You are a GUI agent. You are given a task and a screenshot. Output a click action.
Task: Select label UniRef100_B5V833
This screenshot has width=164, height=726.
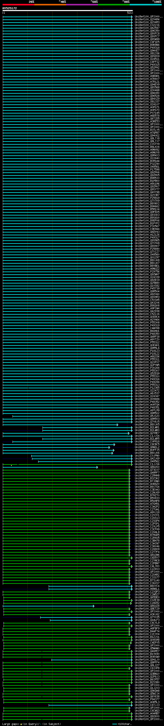coord(147,498)
